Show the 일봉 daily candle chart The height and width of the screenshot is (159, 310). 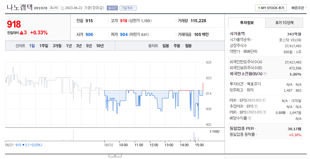click(166, 46)
